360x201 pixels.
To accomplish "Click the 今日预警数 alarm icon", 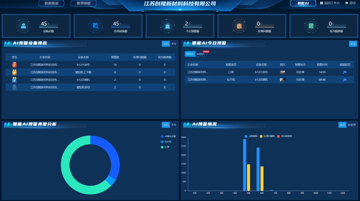I will (x=167, y=26).
